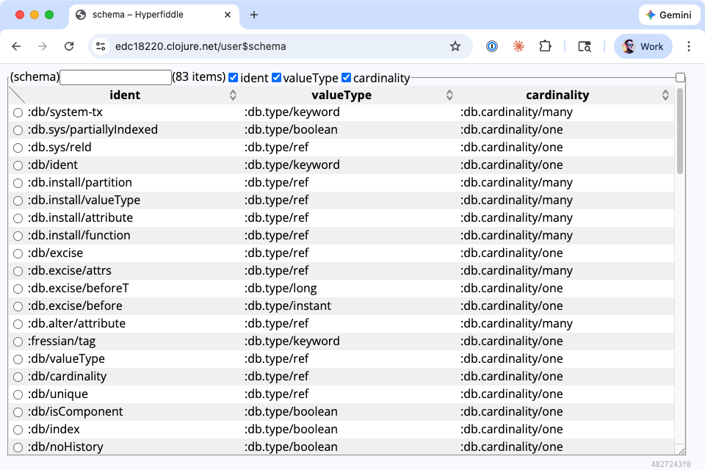
Task: Disable the valueType column checkbox
Action: coord(277,77)
